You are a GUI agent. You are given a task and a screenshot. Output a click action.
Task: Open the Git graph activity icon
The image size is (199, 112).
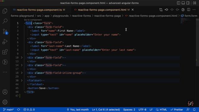point(5,62)
